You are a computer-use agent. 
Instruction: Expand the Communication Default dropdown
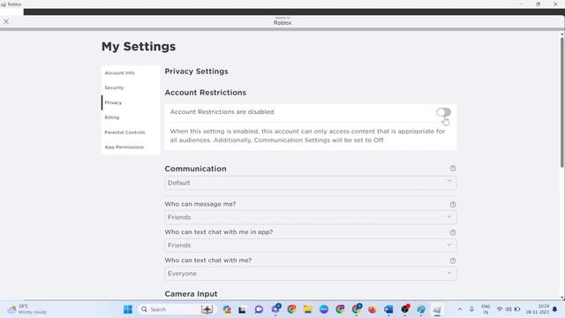(x=310, y=183)
